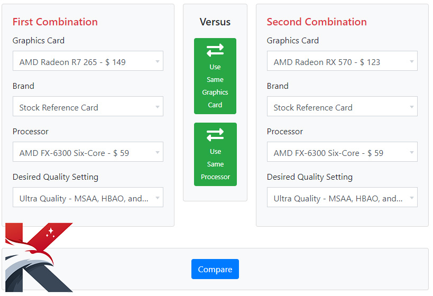Click the blue Compare button

coord(215,269)
